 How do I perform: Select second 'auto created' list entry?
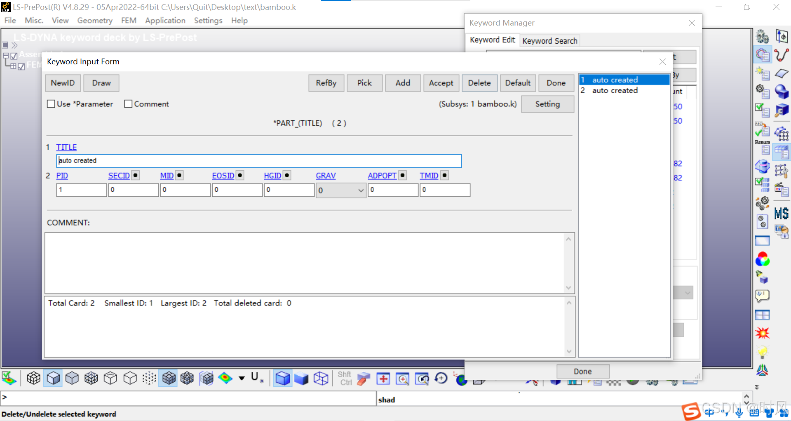(624, 90)
